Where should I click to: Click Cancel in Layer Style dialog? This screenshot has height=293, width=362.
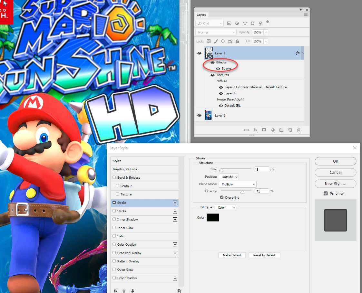336,173
